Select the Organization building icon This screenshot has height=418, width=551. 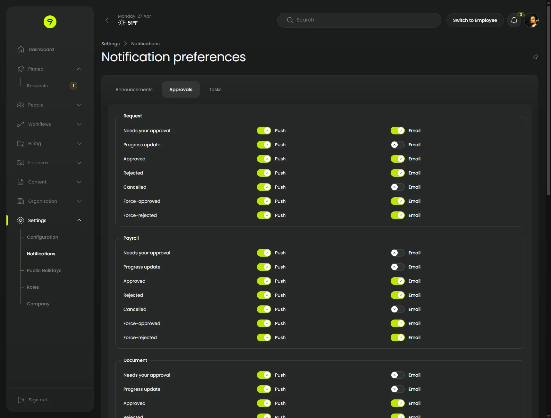coord(21,201)
